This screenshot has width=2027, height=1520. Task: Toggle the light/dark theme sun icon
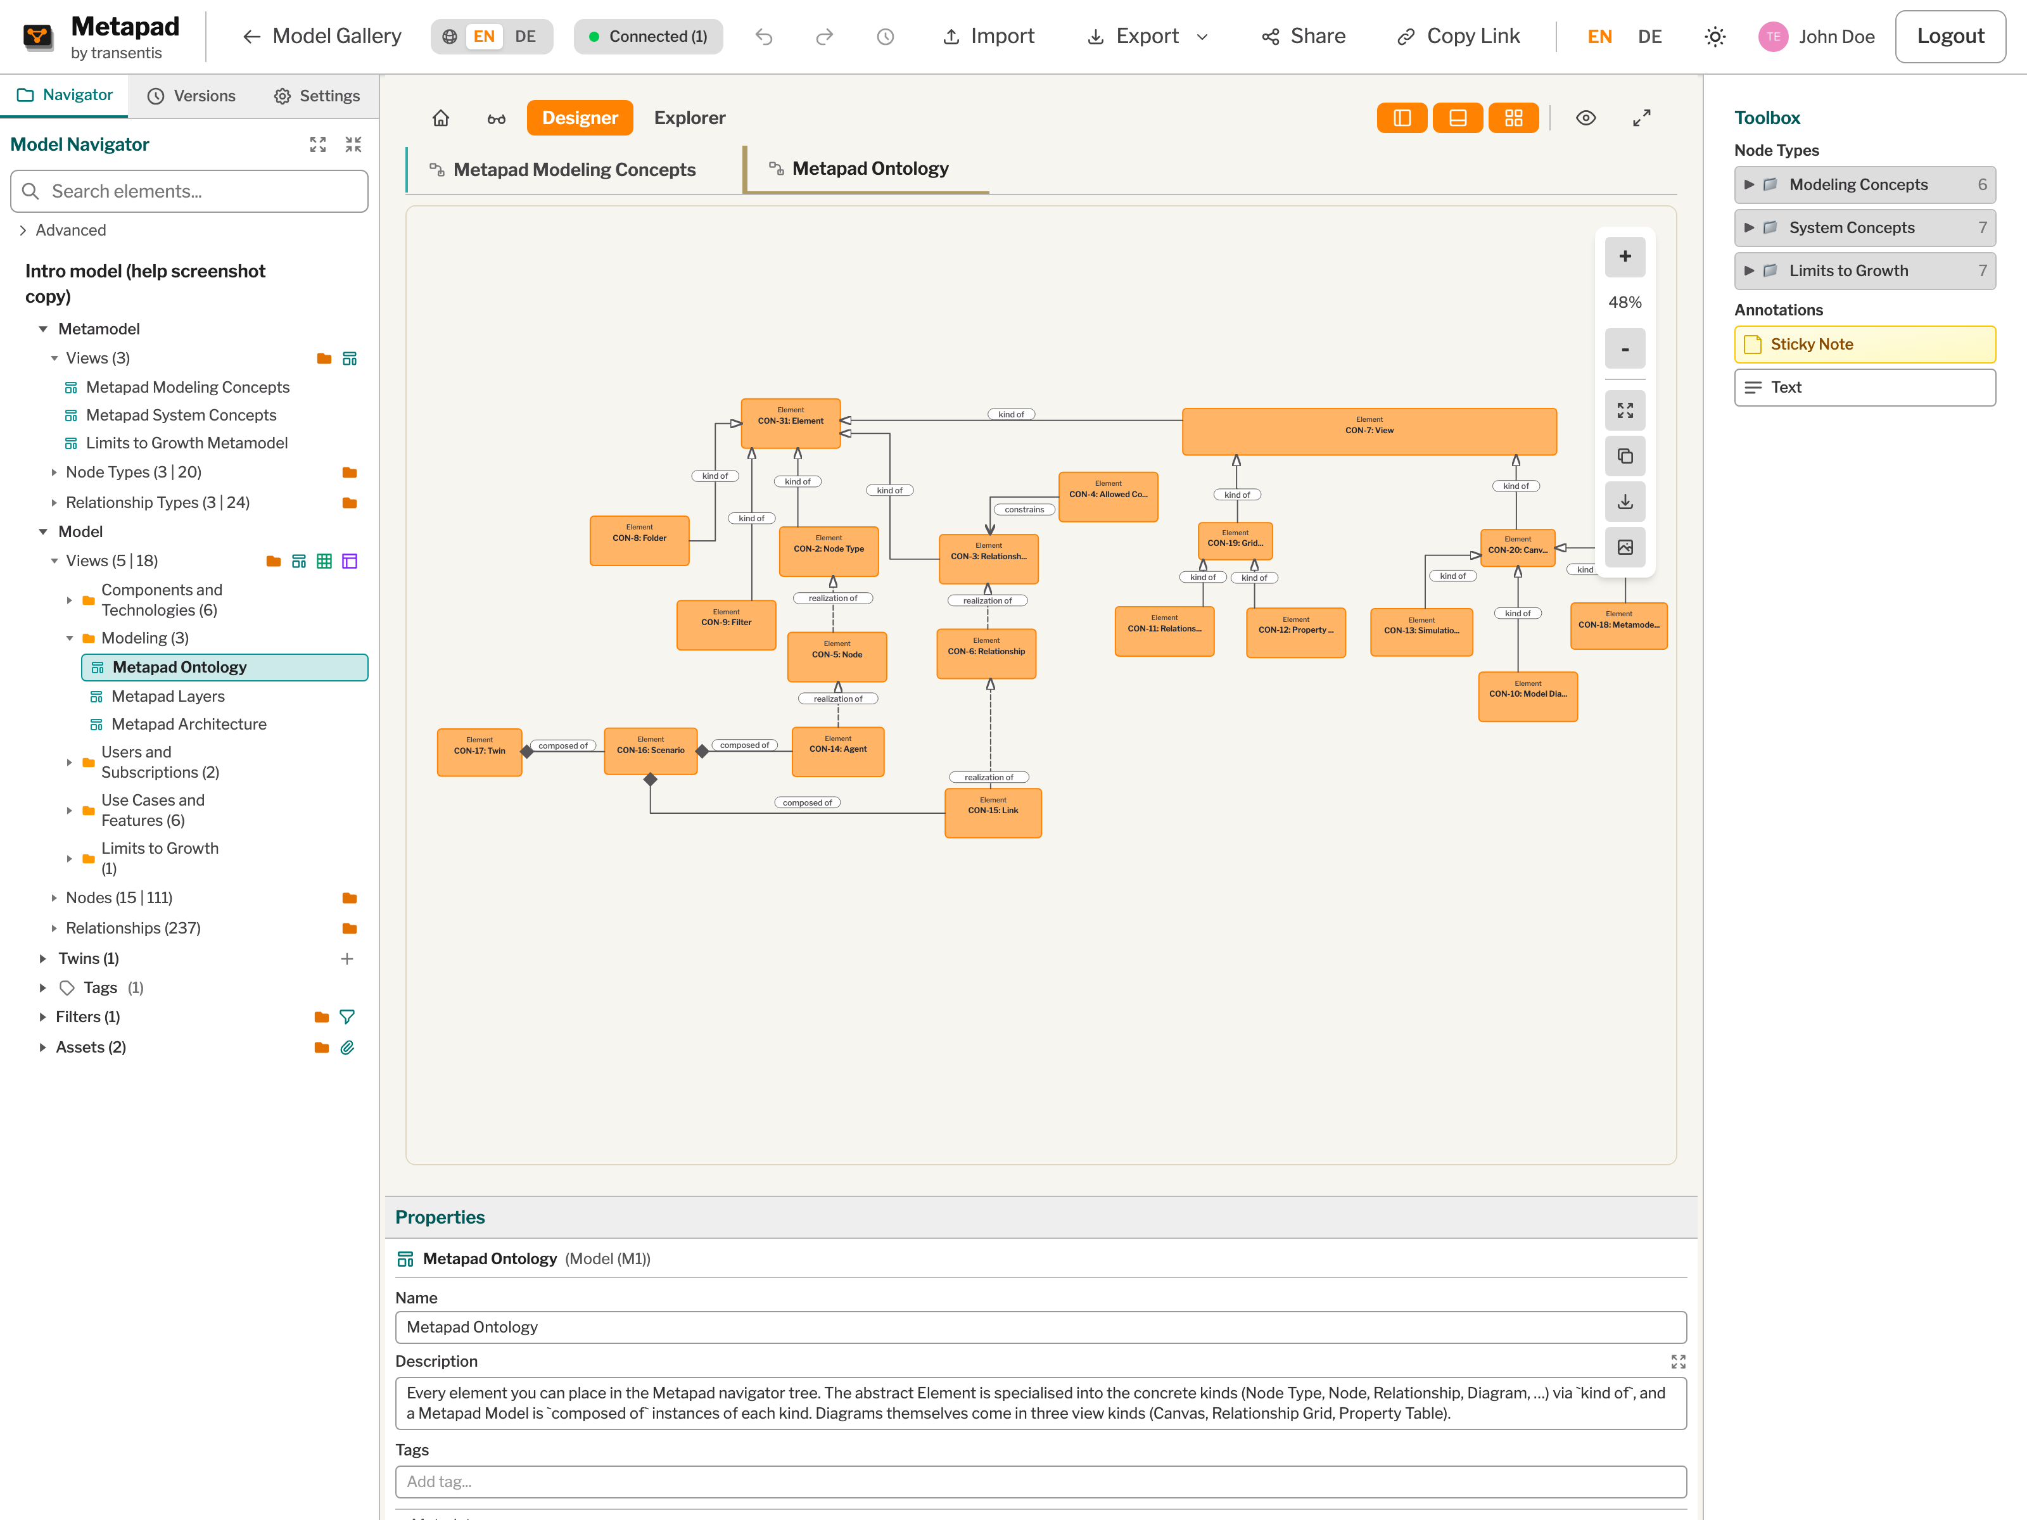(x=1715, y=37)
